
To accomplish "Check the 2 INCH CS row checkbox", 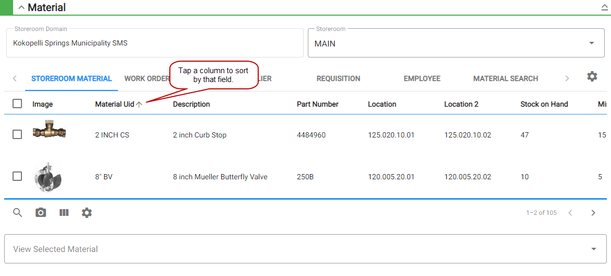I will coord(17,135).
